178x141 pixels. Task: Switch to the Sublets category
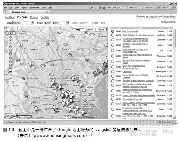click(45, 17)
